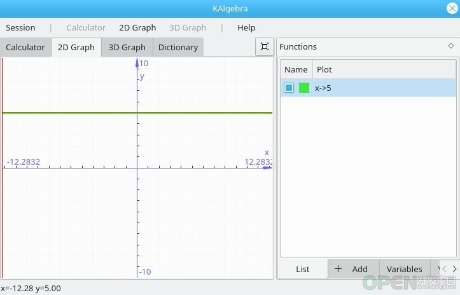Toggle full-screen graph view icon

(265, 46)
